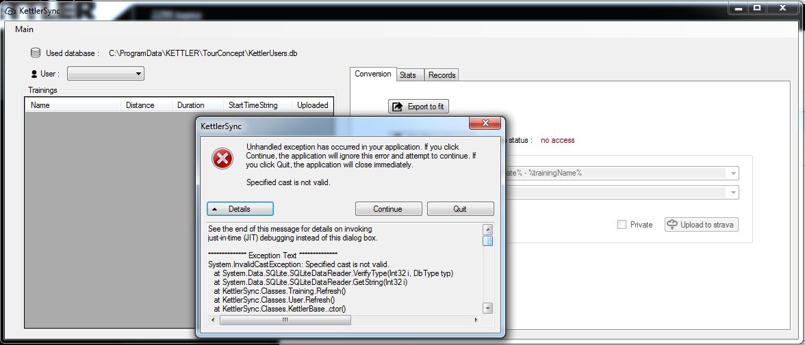Image resolution: width=805 pixels, height=345 pixels.
Task: Switch to the Conversion tab
Action: pos(373,74)
